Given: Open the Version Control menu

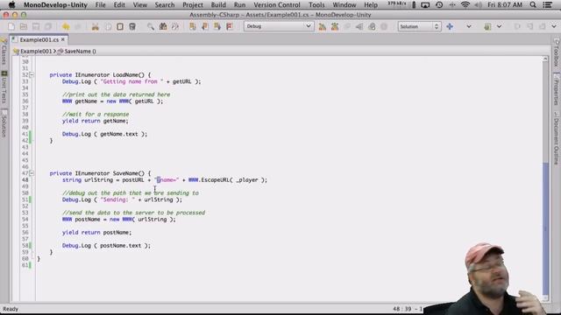Looking at the screenshot, I should pyautogui.click(x=277, y=5).
